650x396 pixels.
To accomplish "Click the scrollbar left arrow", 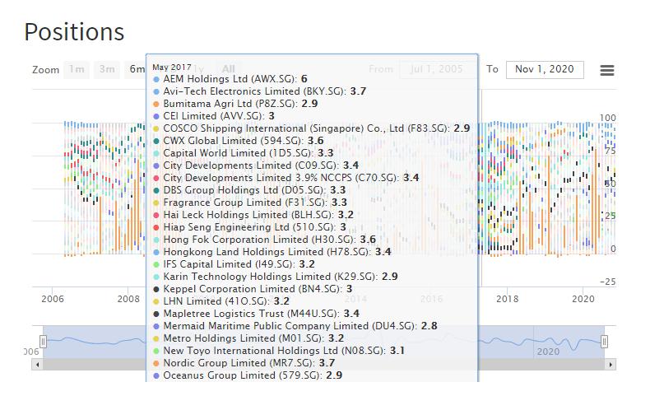I will pos(37,364).
